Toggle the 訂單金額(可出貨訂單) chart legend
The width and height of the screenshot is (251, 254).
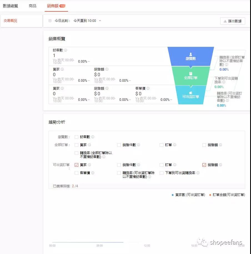(x=228, y=195)
